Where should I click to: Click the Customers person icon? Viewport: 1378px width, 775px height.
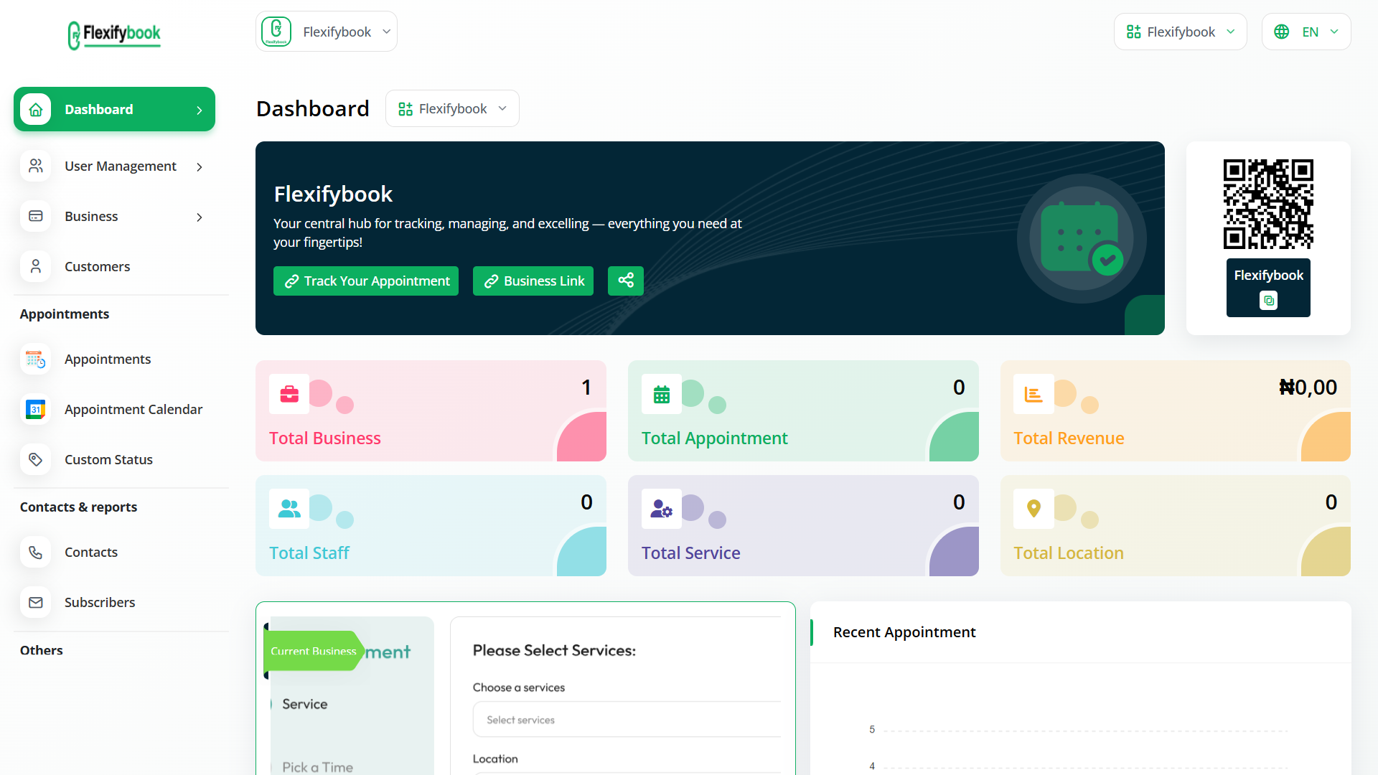pyautogui.click(x=35, y=266)
